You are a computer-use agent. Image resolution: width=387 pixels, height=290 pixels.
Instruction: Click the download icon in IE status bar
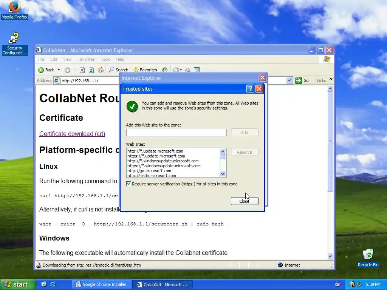pos(39,265)
